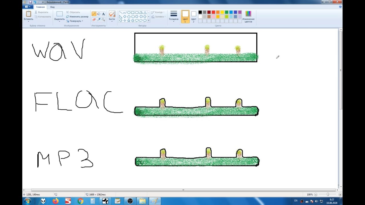Select the Pencil tool
The height and width of the screenshot is (205, 365).
pyautogui.click(x=94, y=14)
